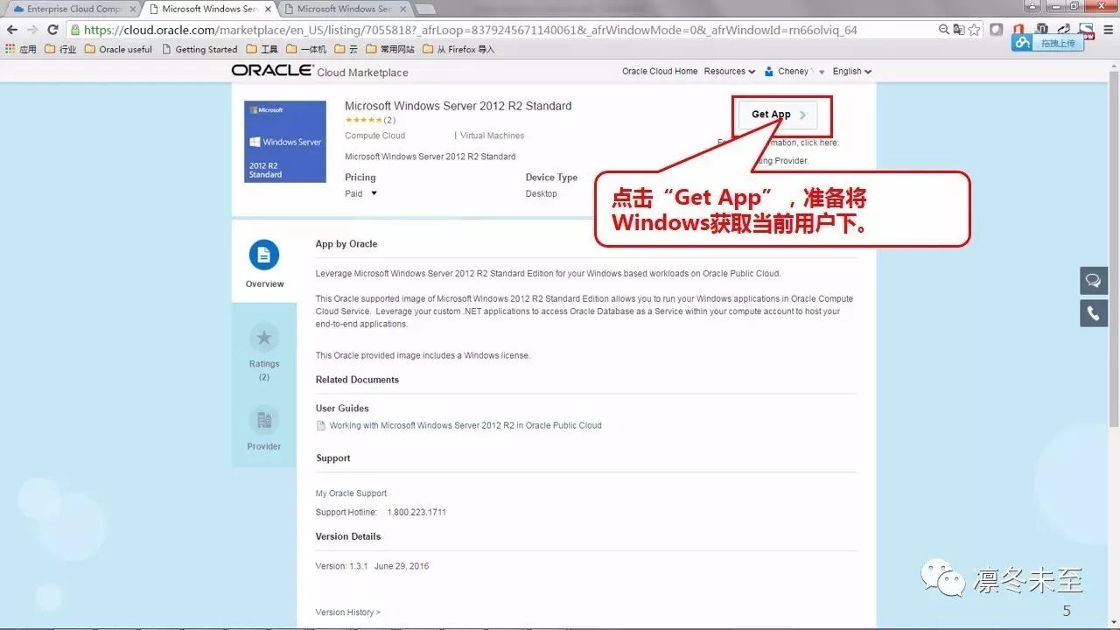
Task: Open the 从 Firefox 导入 bookmarks folder
Action: tap(458, 49)
